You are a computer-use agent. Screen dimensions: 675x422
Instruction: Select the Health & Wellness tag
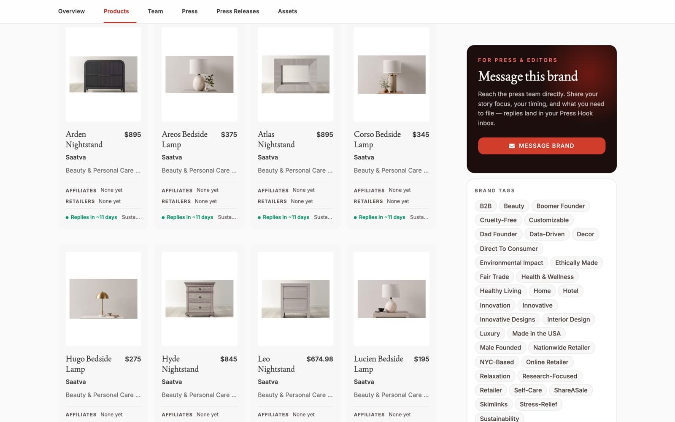548,277
